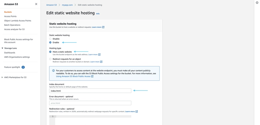
Task: Click external link icon after Host a static website Learn more
Action: [x=99, y=54]
